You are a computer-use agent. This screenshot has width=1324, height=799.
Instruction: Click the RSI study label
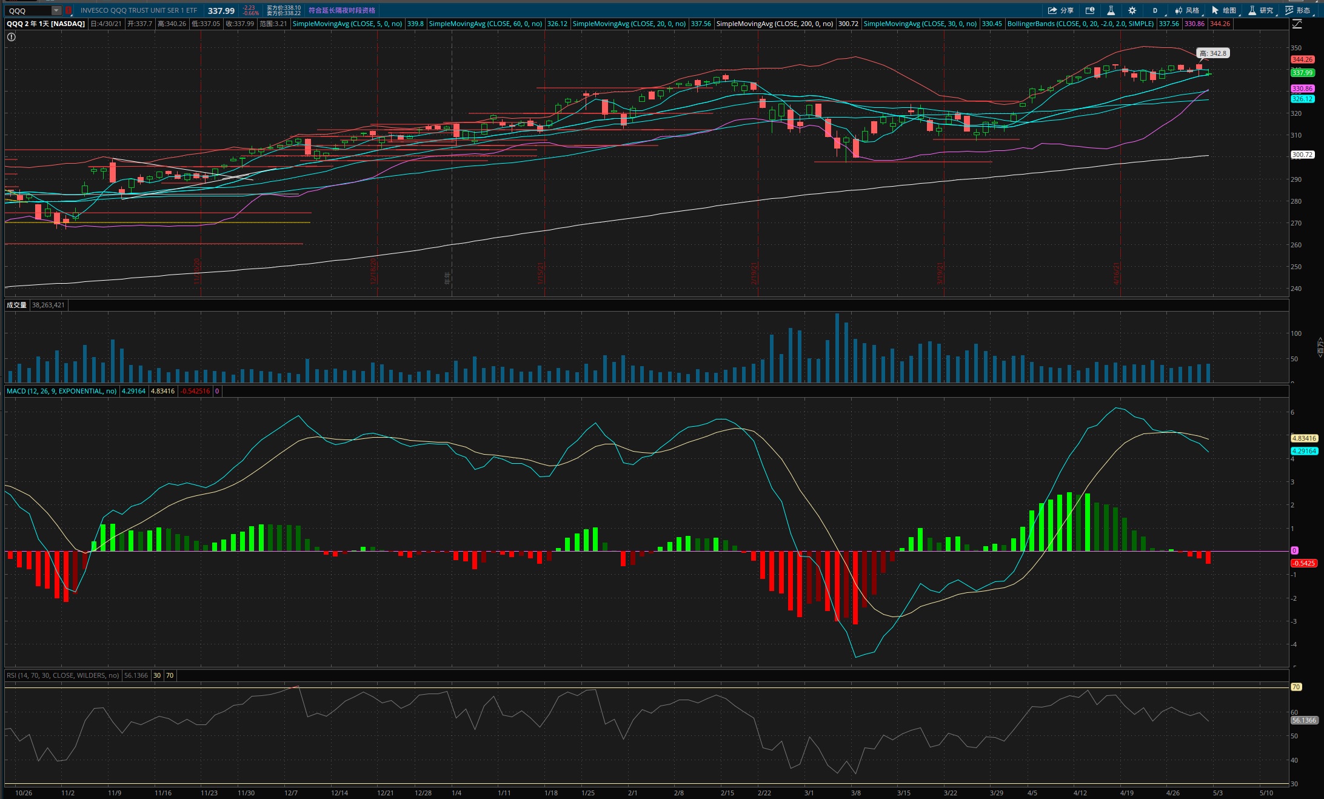click(x=62, y=675)
